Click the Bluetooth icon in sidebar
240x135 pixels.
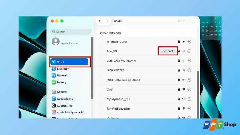[54, 69]
